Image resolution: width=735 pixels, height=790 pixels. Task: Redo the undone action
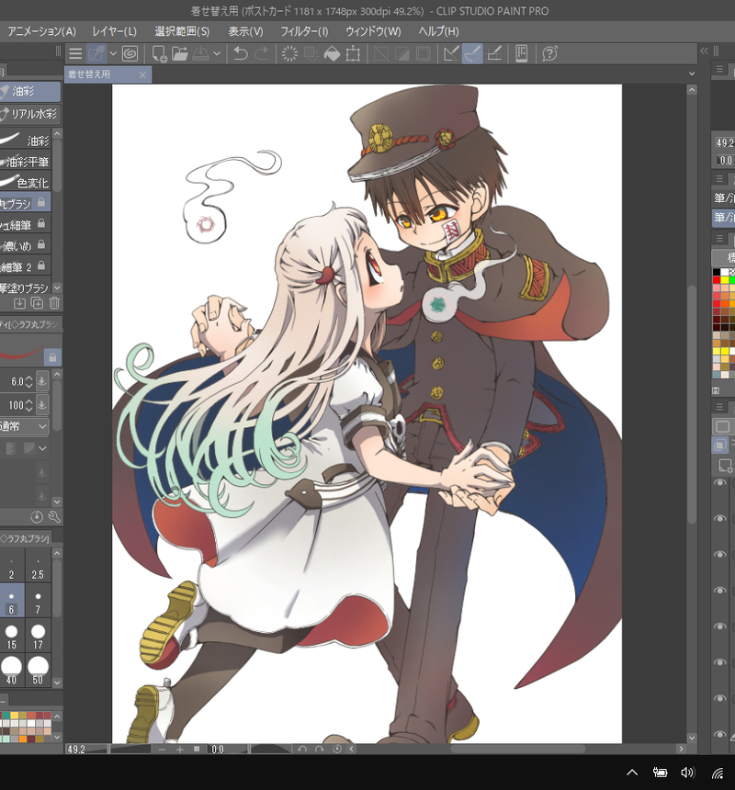[x=262, y=54]
